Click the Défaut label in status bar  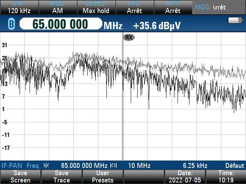click(x=234, y=166)
